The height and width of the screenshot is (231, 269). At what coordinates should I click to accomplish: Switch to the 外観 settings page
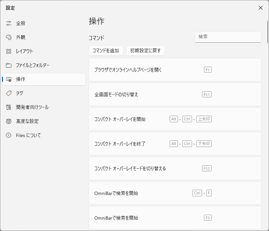[44, 37]
